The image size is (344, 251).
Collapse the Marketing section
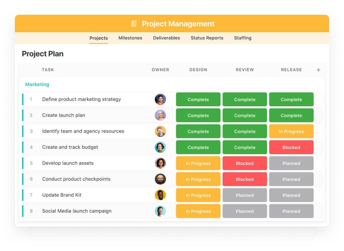[x=37, y=84]
